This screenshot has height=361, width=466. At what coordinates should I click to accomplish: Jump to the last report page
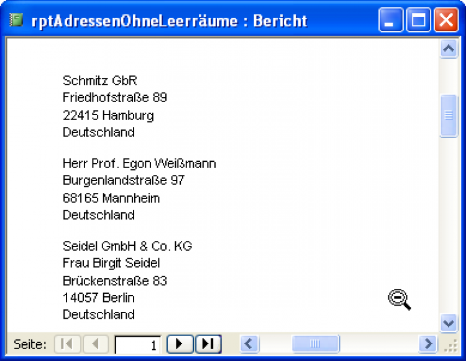208,344
